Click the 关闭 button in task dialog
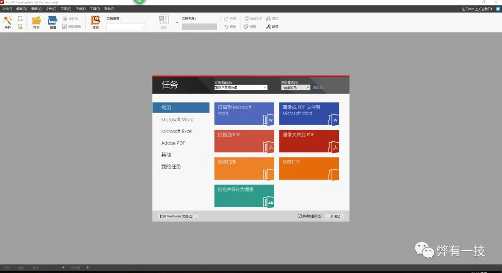The image size is (502, 273). click(335, 216)
